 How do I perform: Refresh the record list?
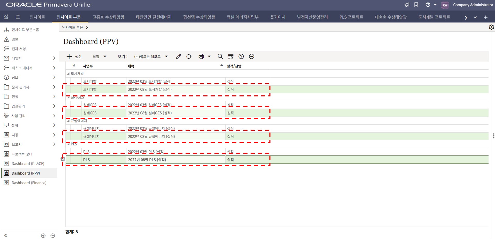[189, 56]
